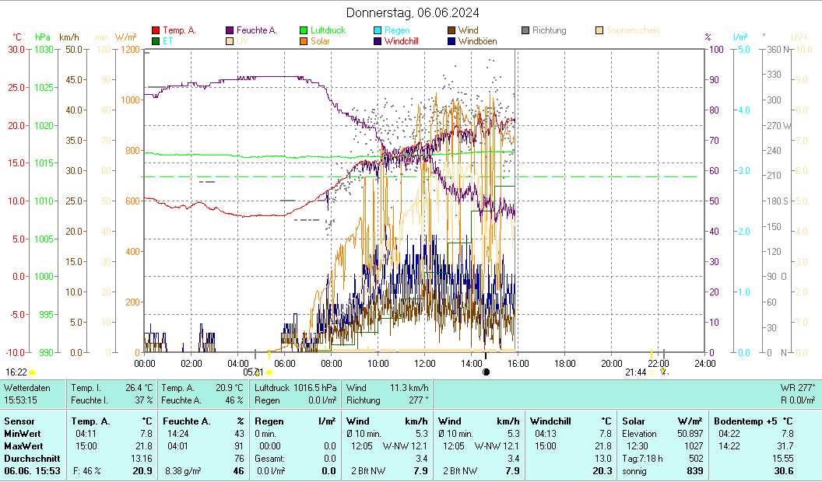822x482 pixels.
Task: Click the sunset time label 21:44
Action: pyautogui.click(x=635, y=372)
